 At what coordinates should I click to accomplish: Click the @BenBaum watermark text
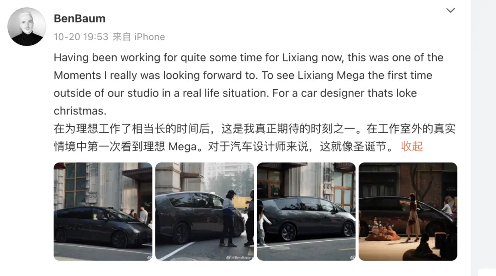coord(242,258)
